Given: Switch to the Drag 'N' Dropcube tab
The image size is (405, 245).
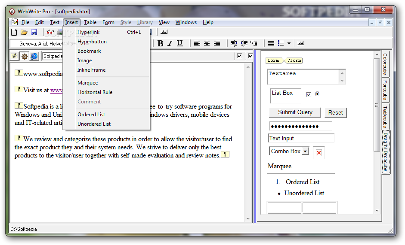Looking at the screenshot, I should [x=386, y=152].
